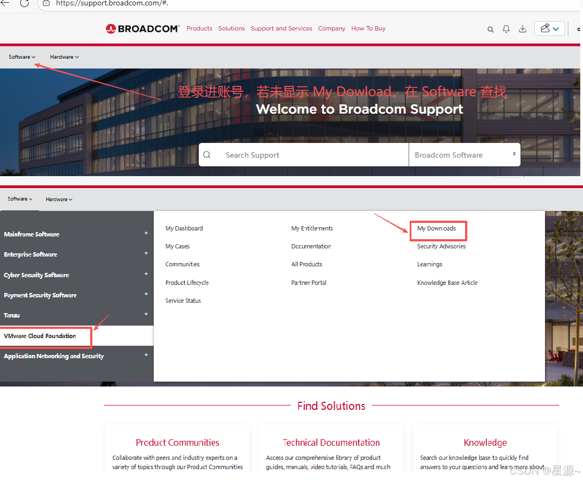Open Security Advisories link
This screenshot has width=583, height=480.
(x=441, y=246)
